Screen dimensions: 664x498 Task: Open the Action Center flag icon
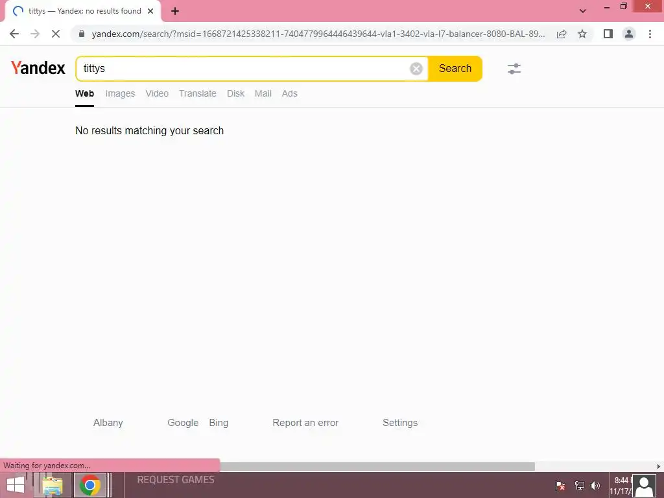[560, 485]
